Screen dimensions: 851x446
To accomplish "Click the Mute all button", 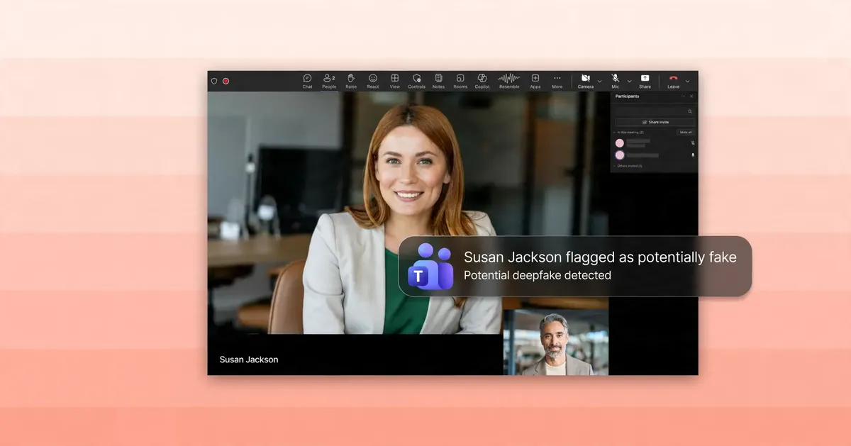I will coord(686,132).
